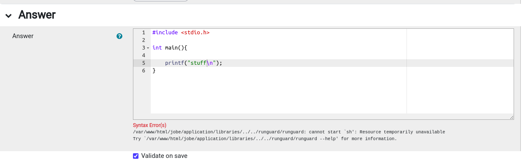Screen dimensions: 528x163
Task: Click line 1 '#include <stdio.h>' text
Action: 181,32
